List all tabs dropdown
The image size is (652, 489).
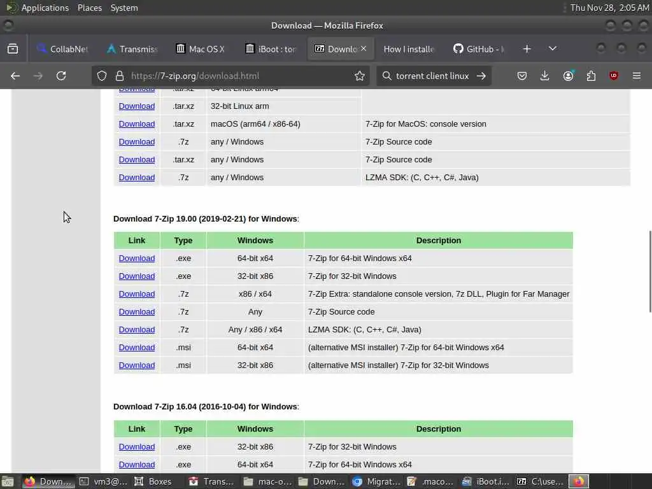[553, 48]
